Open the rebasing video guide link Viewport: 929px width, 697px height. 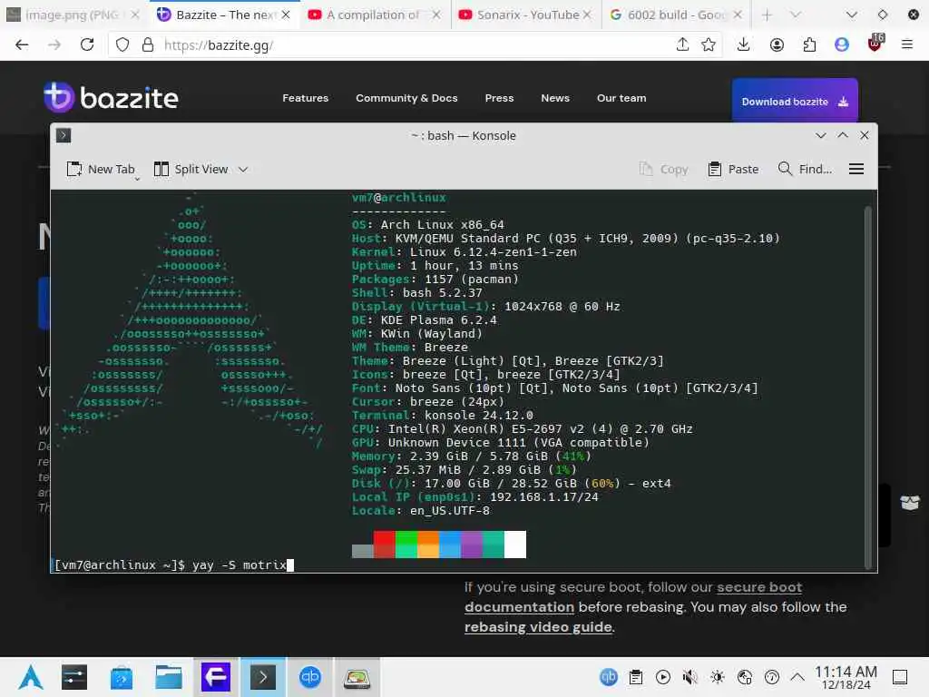click(x=538, y=627)
